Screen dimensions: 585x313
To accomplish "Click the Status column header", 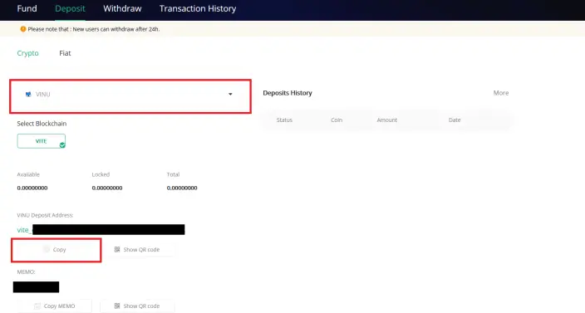I will [x=284, y=120].
